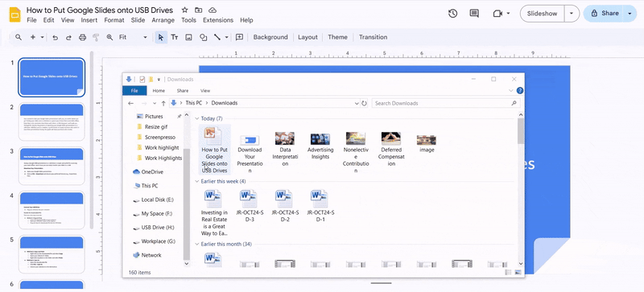The width and height of the screenshot is (644, 292).
Task: Click the Add comment icon in toolbar
Action: [239, 37]
